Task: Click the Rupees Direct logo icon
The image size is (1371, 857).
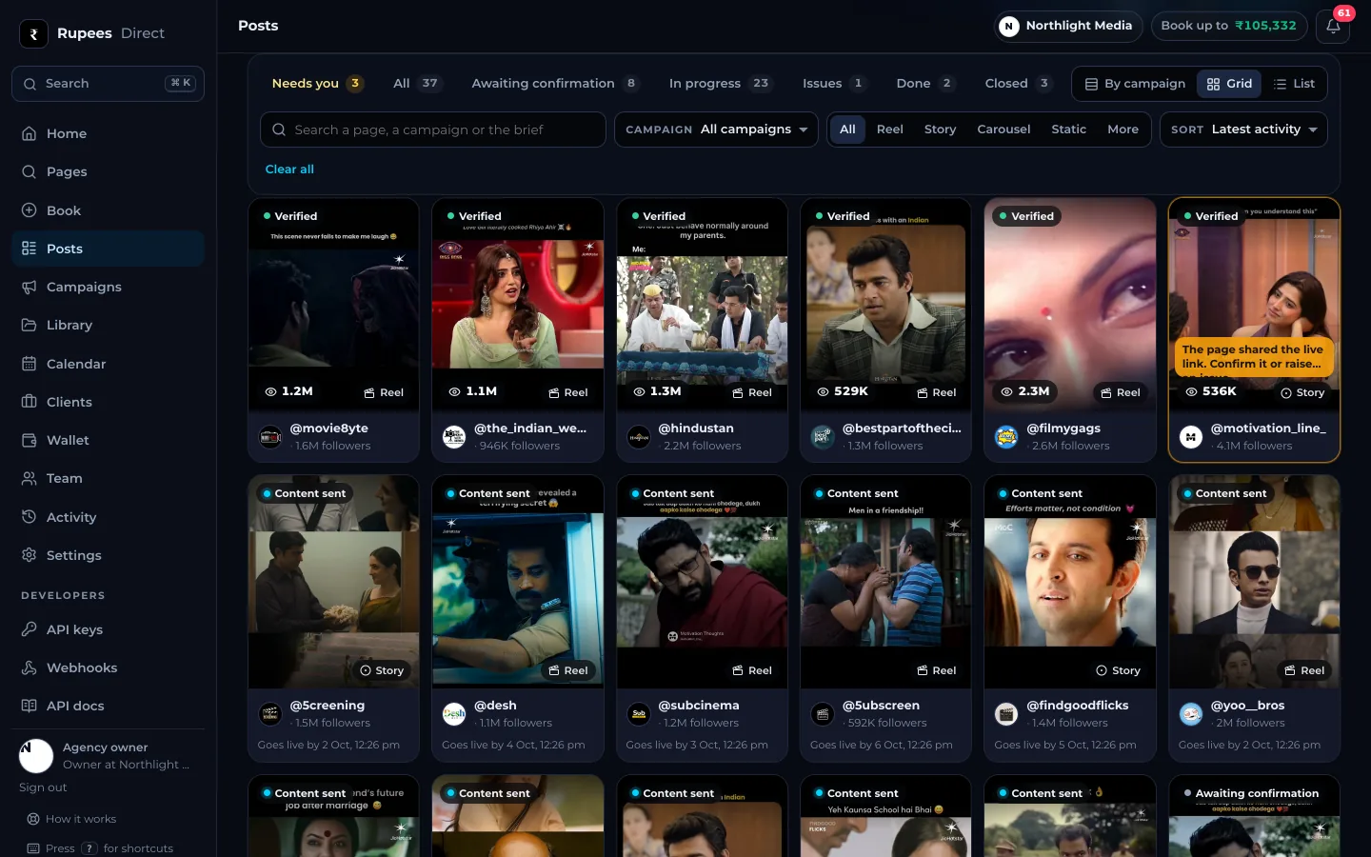Action: pos(33,33)
